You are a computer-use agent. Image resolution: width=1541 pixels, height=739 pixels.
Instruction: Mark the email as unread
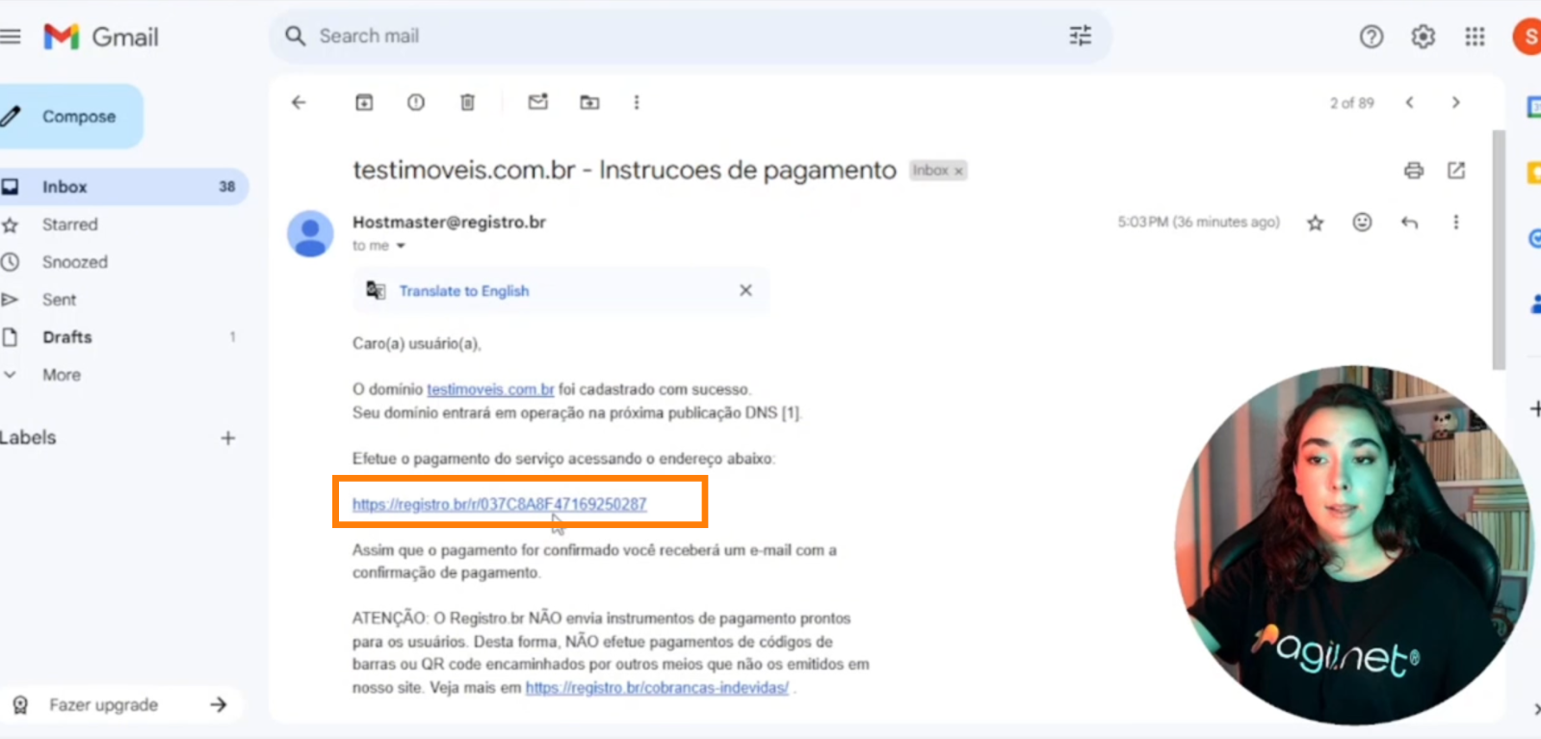[x=538, y=101]
